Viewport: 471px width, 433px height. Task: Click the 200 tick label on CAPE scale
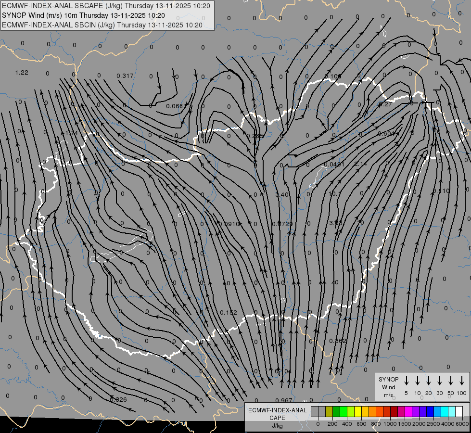pos(332,424)
